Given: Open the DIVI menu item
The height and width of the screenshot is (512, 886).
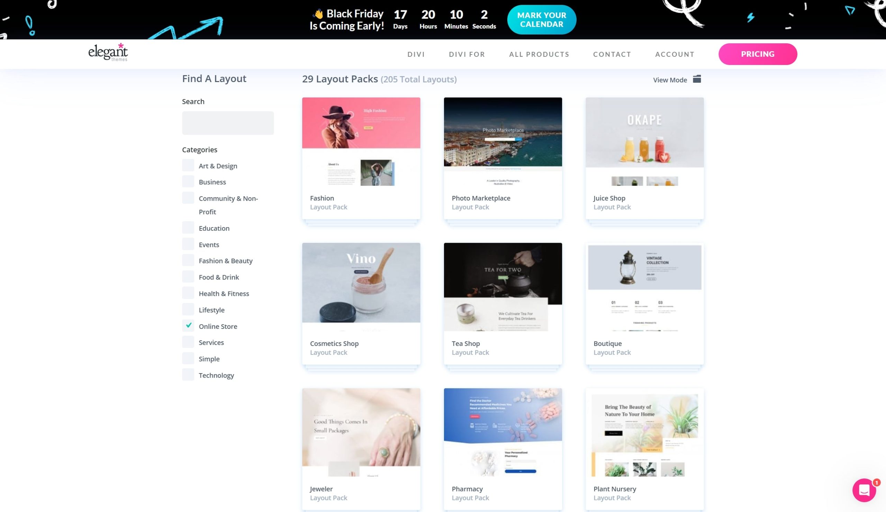Looking at the screenshot, I should tap(416, 54).
